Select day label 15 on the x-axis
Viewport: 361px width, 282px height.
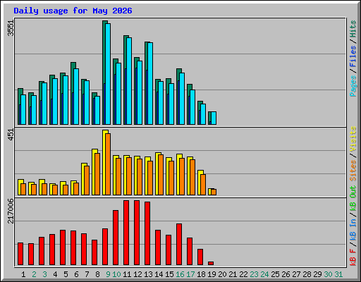[169, 274]
